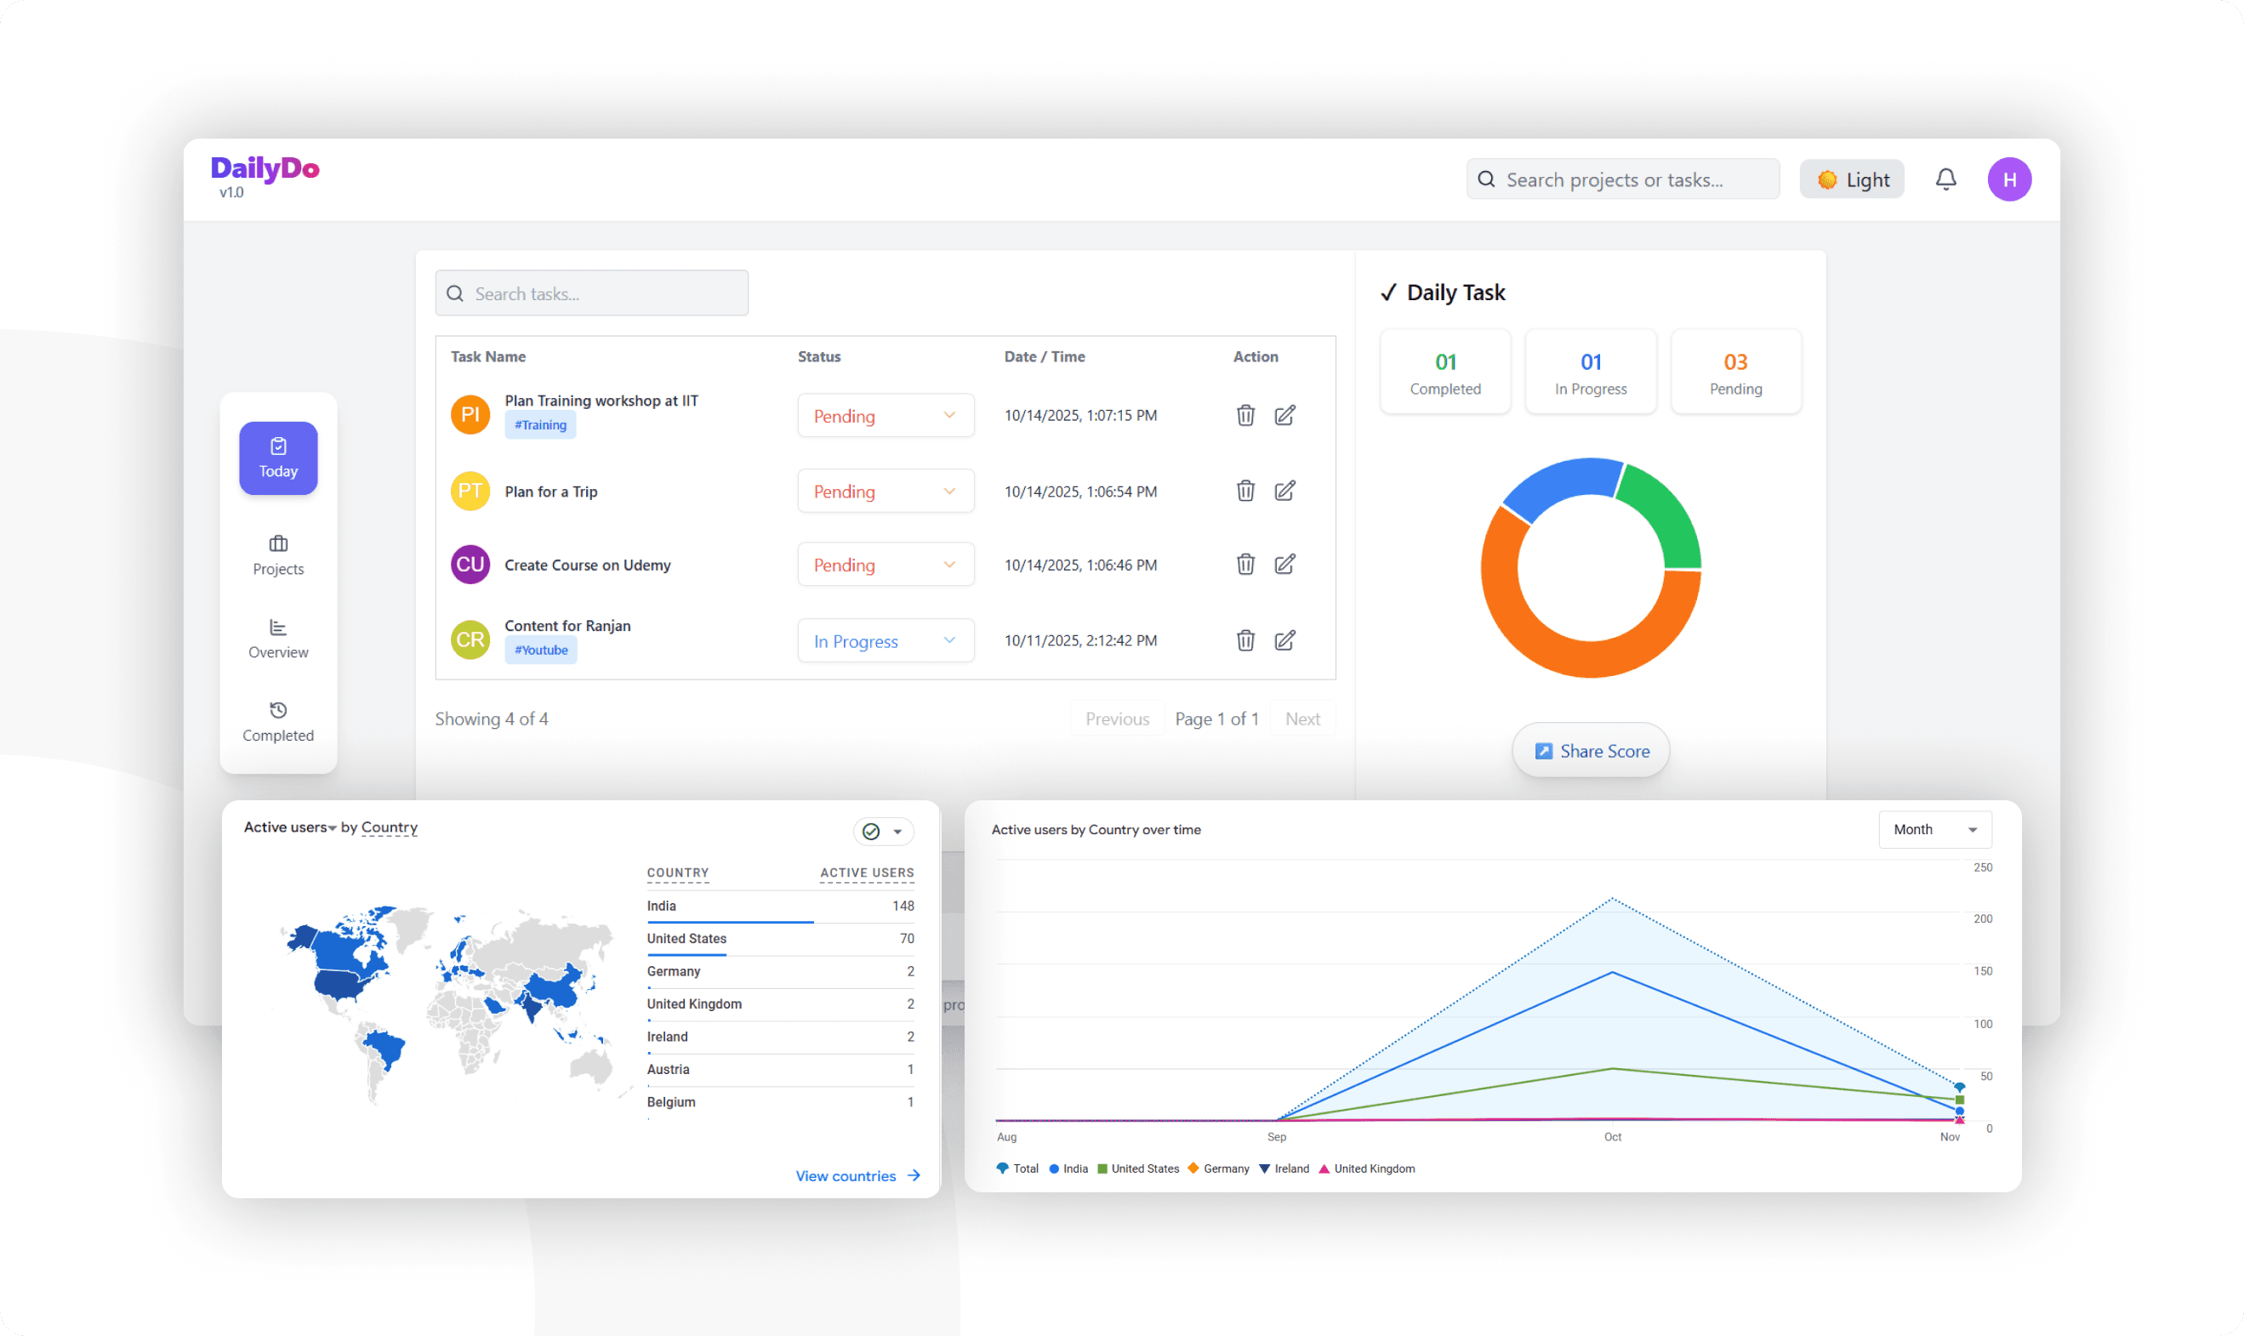
Task: Click the #Training tag
Action: pyautogui.click(x=540, y=425)
